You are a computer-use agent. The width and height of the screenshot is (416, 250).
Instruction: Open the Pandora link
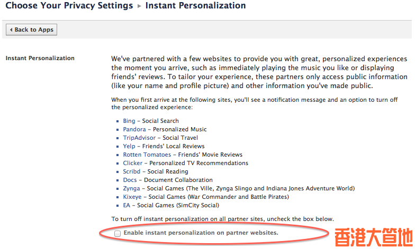coord(134,129)
